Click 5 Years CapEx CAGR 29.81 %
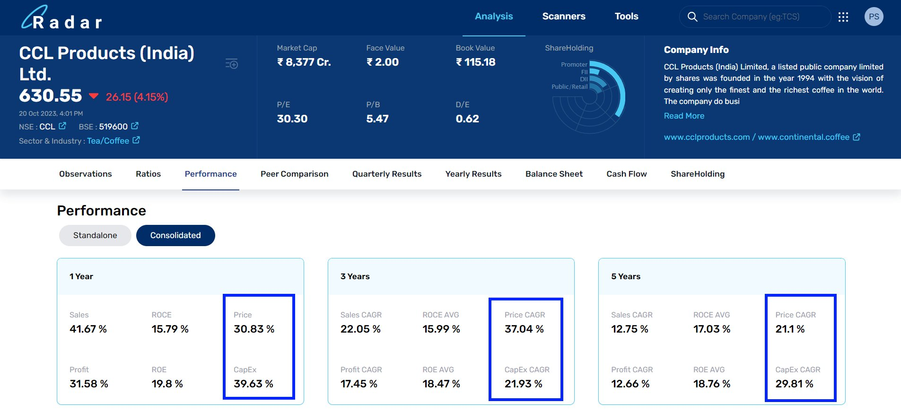The width and height of the screenshot is (901, 411). [x=795, y=384]
